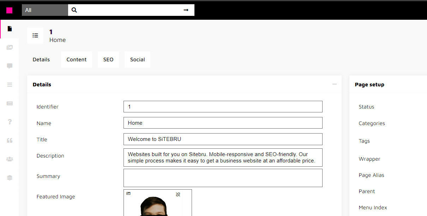Open the list view icon next to Home
This screenshot has width=427, height=216.
[35, 35]
